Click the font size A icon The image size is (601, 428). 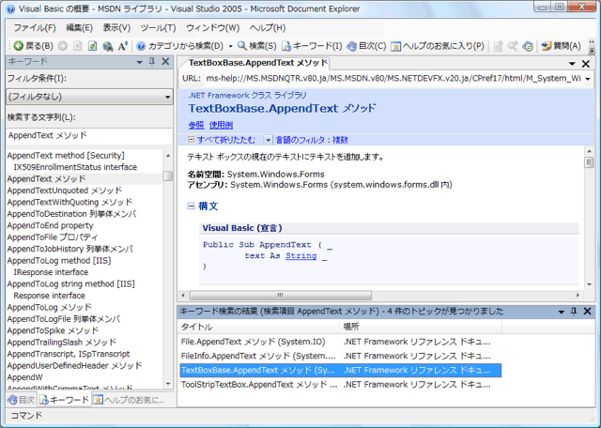coord(123,46)
